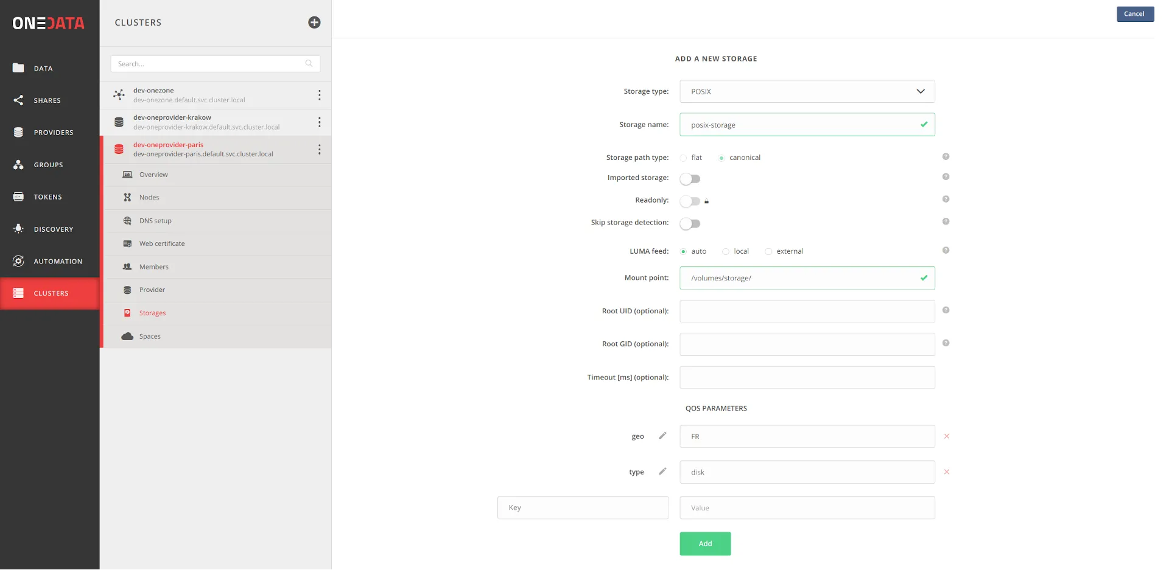Viewport: 1169px width, 570px height.
Task: Cancel adding the new storage
Action: coord(1134,14)
